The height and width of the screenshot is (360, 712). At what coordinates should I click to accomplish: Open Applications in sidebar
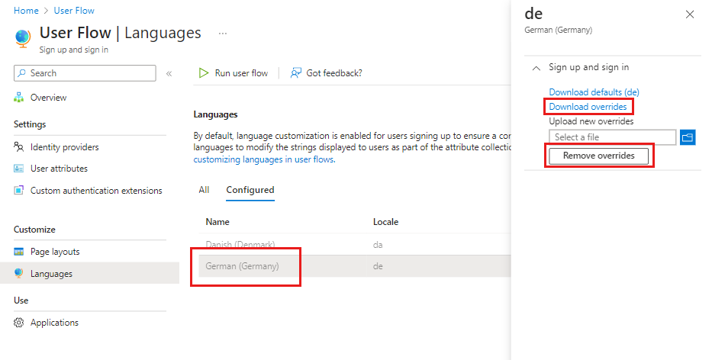54,323
